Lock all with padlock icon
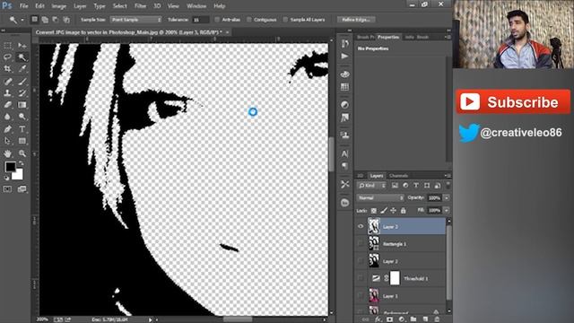574x323 pixels. coord(403,211)
